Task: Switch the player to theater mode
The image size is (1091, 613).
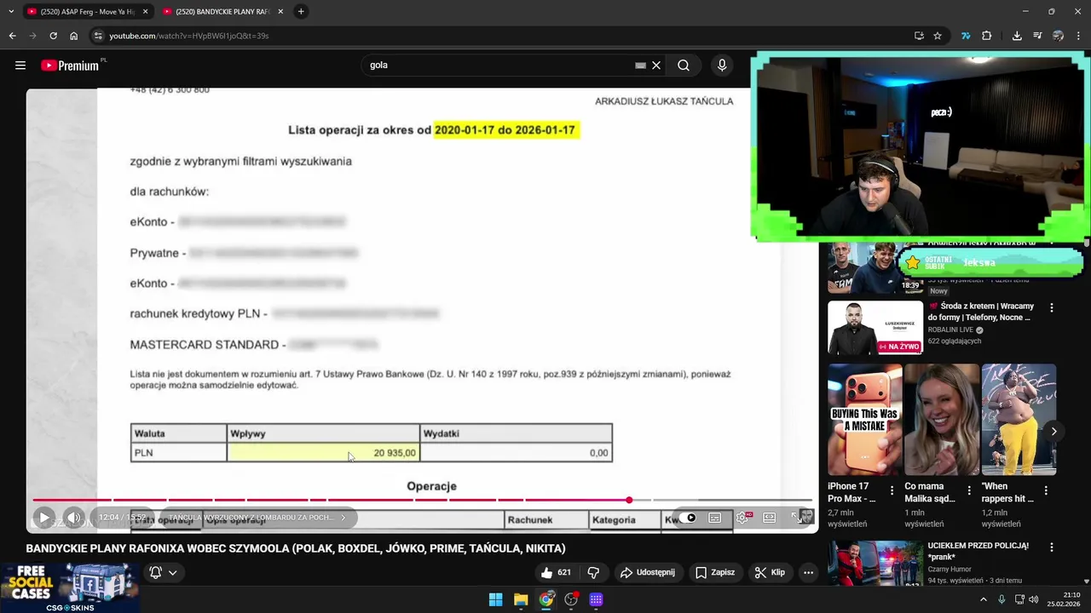Action: [770, 518]
